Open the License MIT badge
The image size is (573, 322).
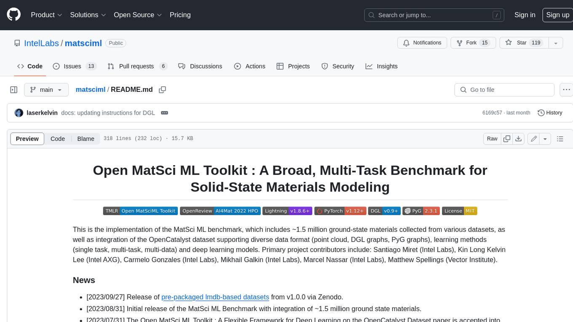tap(459, 211)
